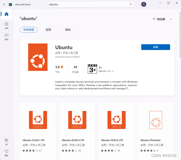Click the IARC 3+ rating badge

(x=92, y=69)
